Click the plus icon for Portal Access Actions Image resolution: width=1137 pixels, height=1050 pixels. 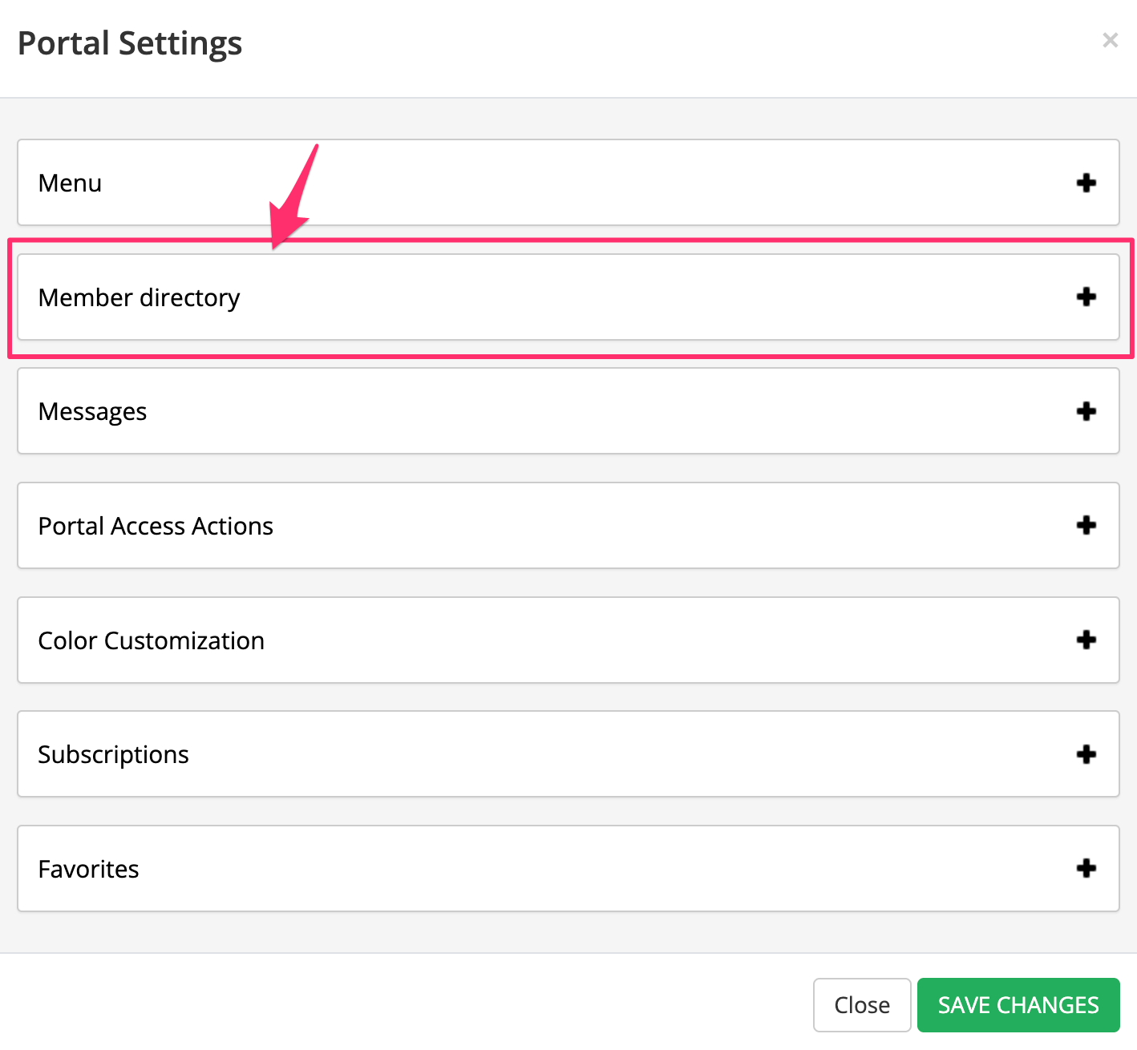coord(1086,526)
